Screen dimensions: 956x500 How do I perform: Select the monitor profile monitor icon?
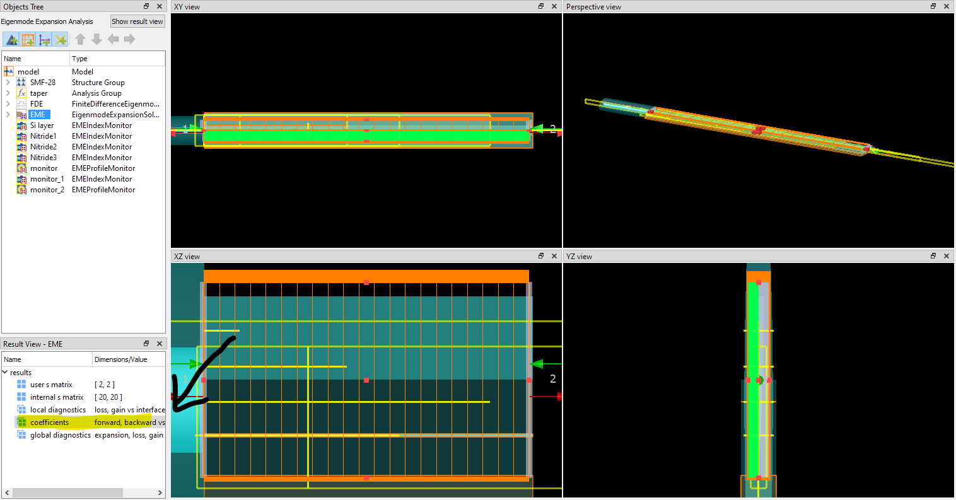click(x=21, y=168)
